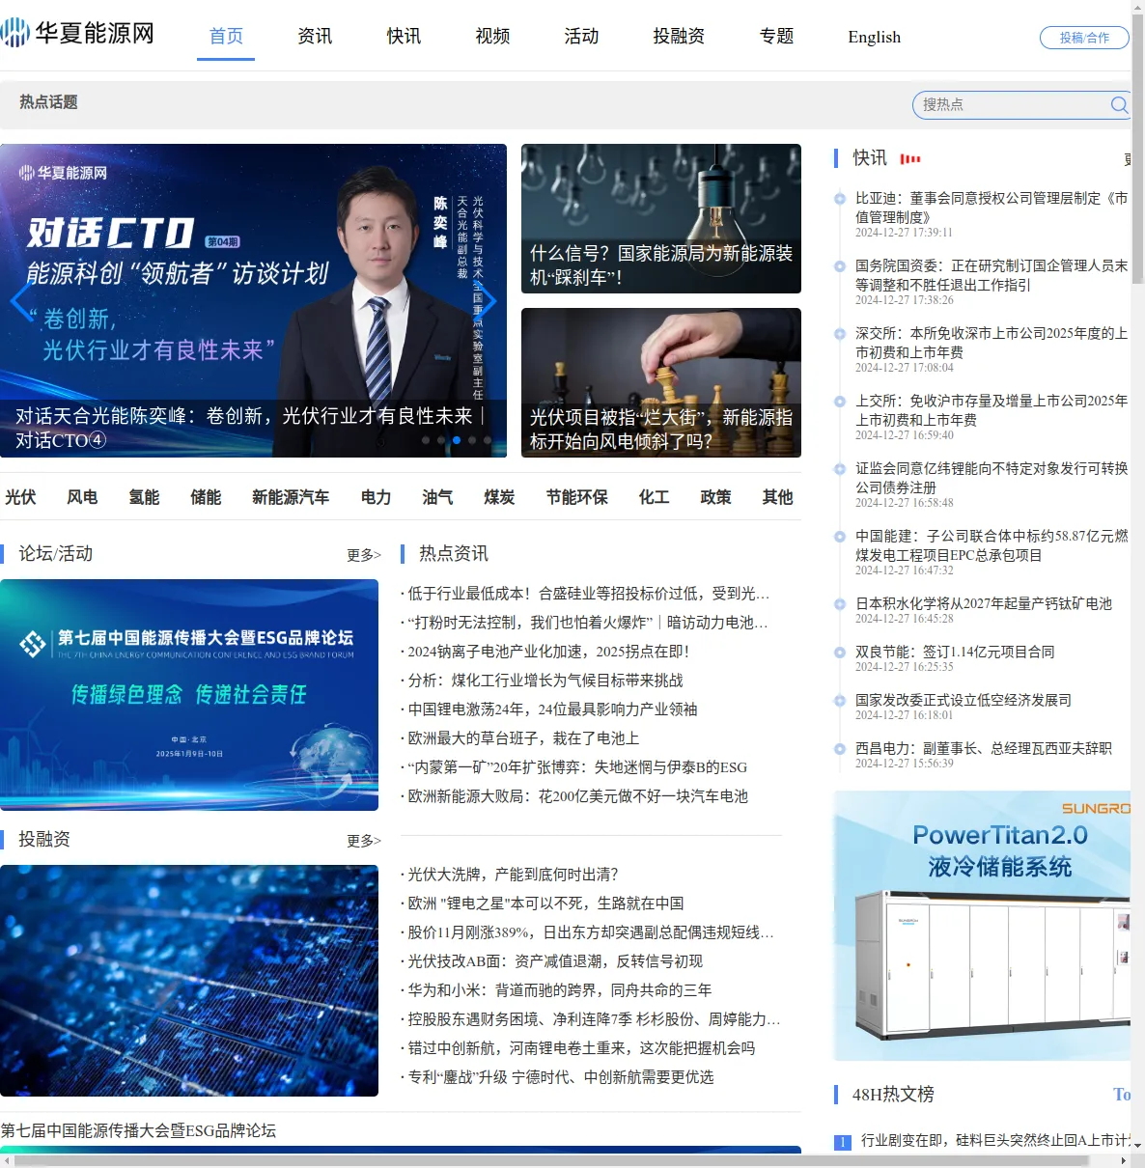Click the 投稿/合作 button

coord(1084,38)
